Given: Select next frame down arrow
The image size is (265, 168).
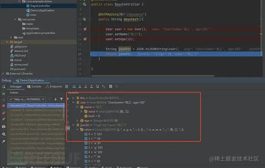Looking at the screenshot, I should click(x=55, y=99).
